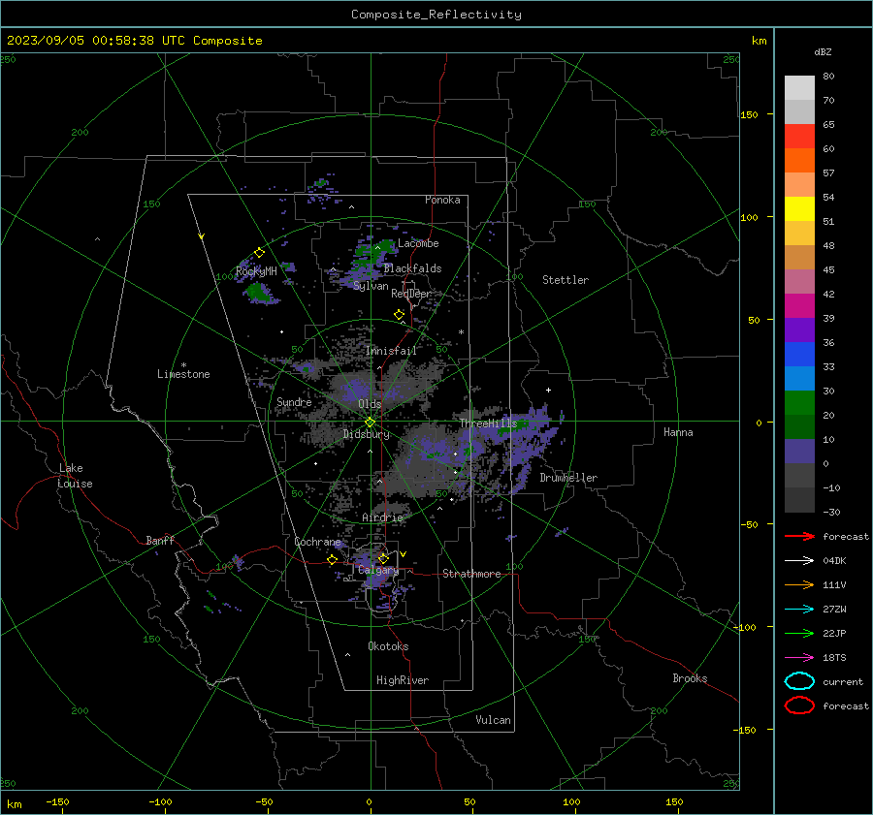Click the Sundre city label
Screen dimensions: 873x815
pos(294,401)
